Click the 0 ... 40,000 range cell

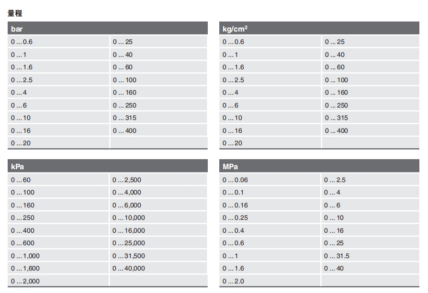pos(129,269)
